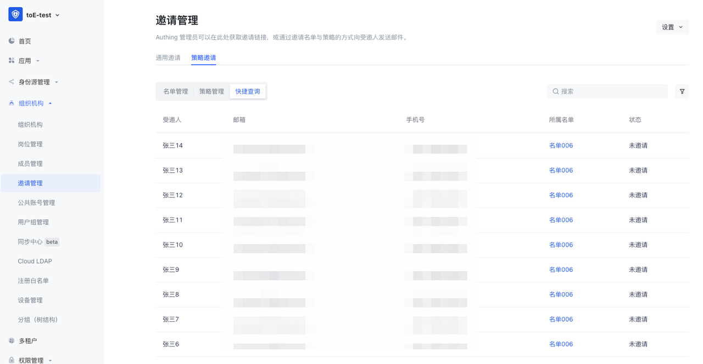Expand the 身份源管理 menu section
The image size is (703, 364).
56,82
